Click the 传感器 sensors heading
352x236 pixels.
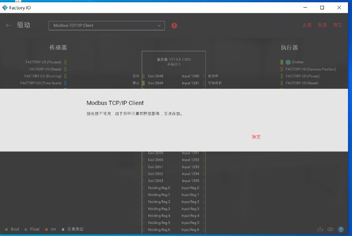click(58, 47)
